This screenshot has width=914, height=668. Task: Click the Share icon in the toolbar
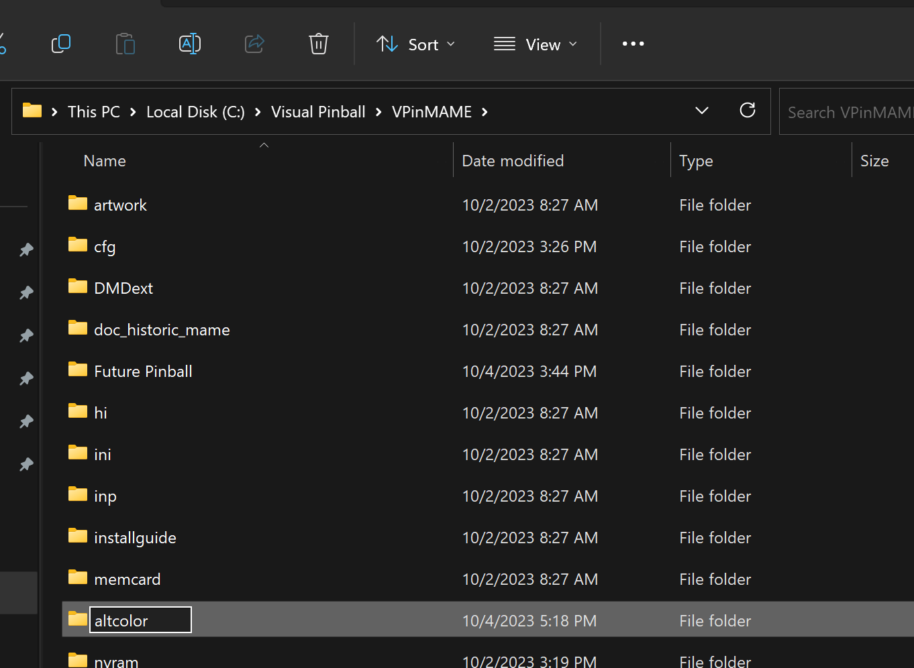pyautogui.click(x=254, y=44)
